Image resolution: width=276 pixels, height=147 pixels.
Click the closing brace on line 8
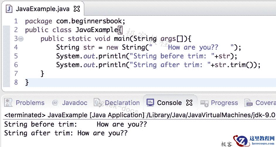click(x=27, y=83)
